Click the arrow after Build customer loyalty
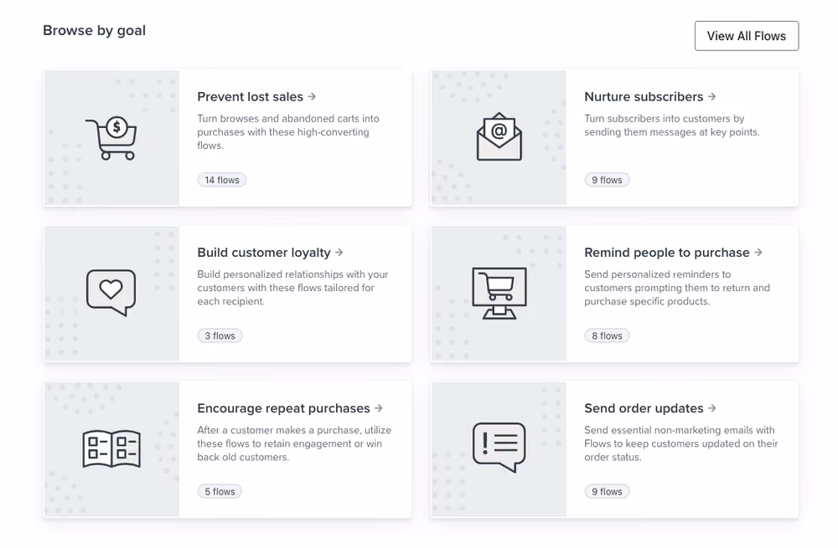838x548 pixels. [x=339, y=253]
